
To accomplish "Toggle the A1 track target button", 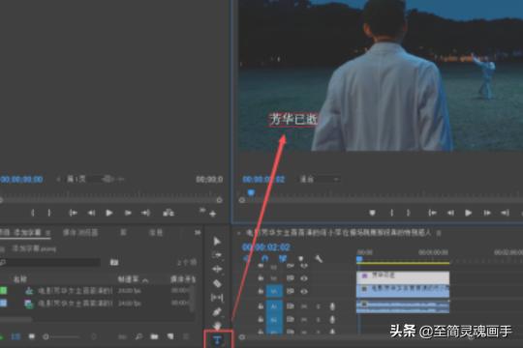I will 274,306.
